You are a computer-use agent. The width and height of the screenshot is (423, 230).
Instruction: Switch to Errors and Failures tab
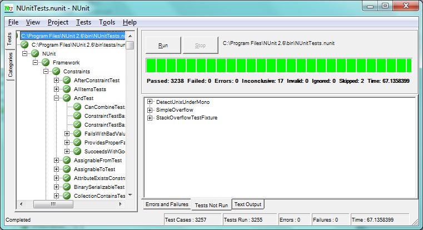[166, 204]
